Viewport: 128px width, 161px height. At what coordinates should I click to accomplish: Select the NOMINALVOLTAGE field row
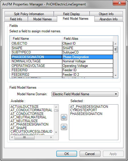62,61
